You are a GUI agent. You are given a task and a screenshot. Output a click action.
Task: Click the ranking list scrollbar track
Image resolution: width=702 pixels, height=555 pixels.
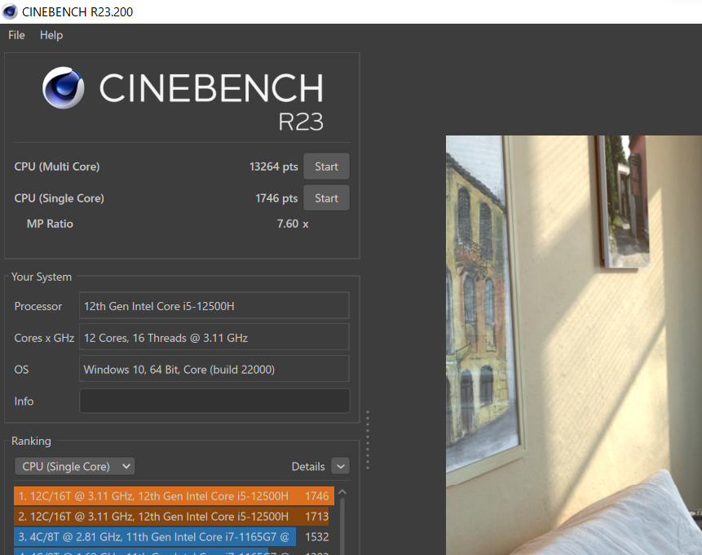pyautogui.click(x=342, y=526)
